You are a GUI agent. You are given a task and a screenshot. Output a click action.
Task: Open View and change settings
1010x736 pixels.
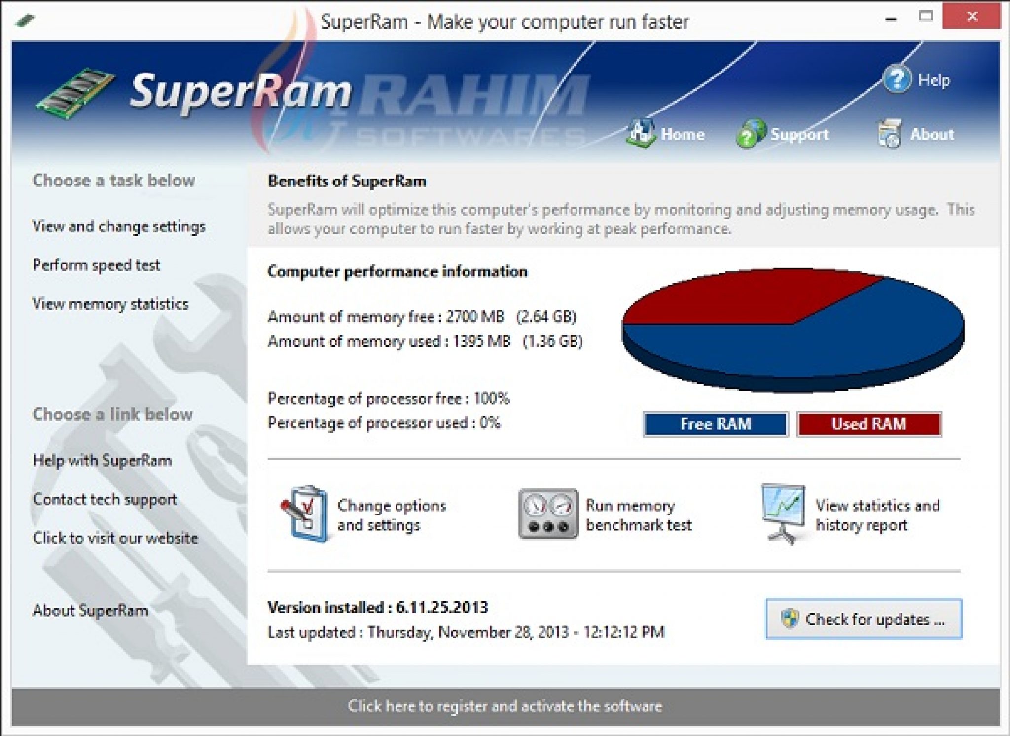120,226
